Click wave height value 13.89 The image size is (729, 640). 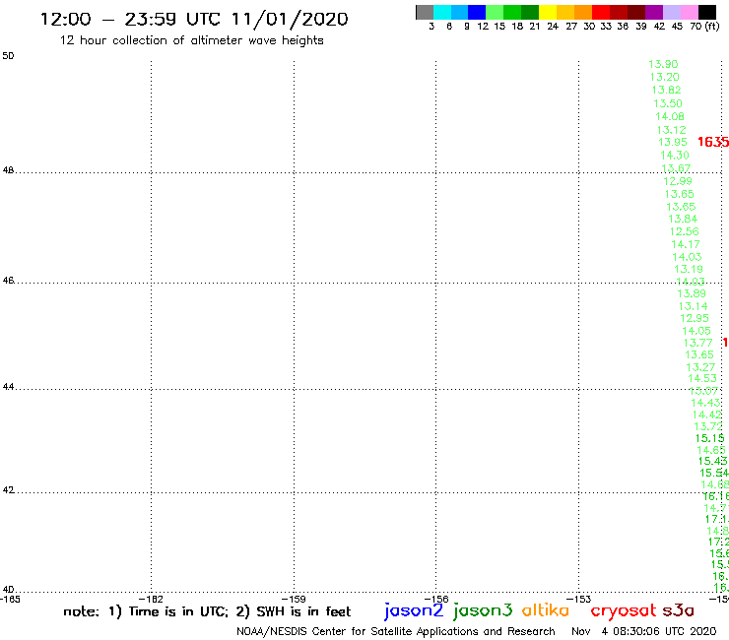(x=692, y=293)
